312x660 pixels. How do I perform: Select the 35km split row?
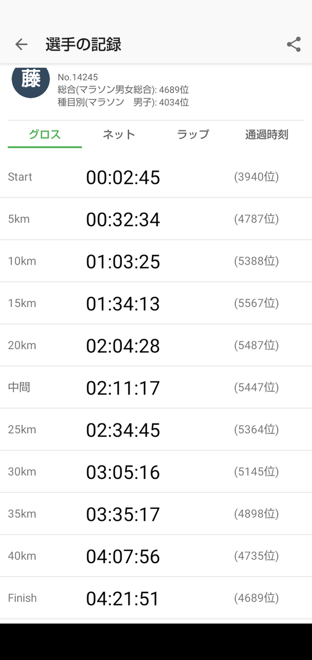[x=156, y=514]
